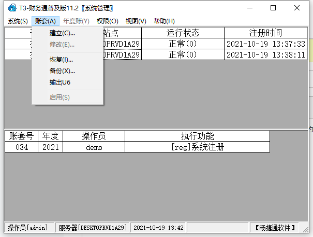Click the 启用(S) menu entry
The height and width of the screenshot is (237, 313).
pyautogui.click(x=68, y=97)
